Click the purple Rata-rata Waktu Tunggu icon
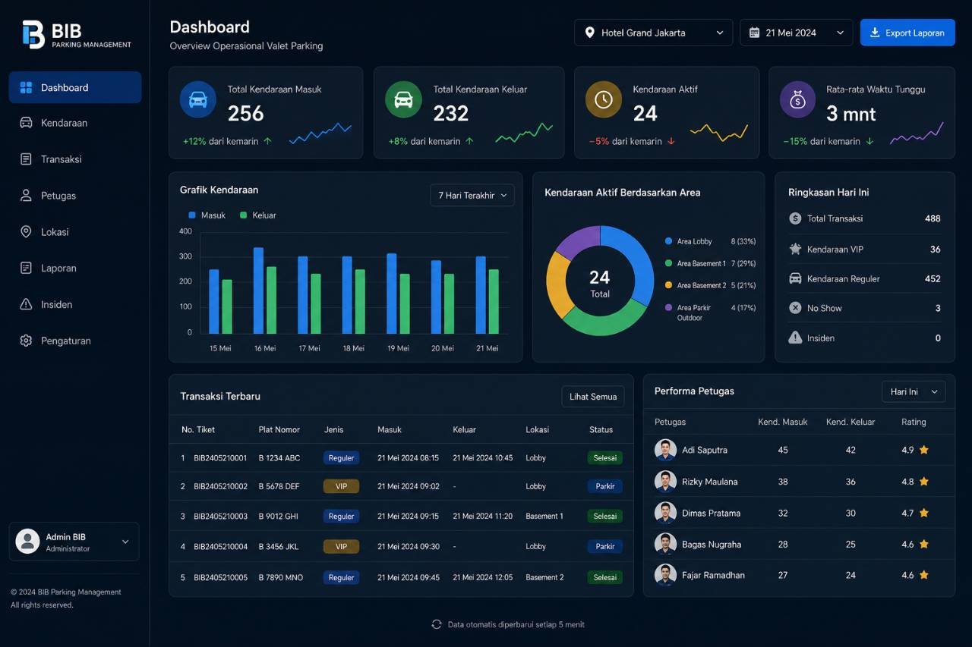The image size is (972, 647). point(797,100)
